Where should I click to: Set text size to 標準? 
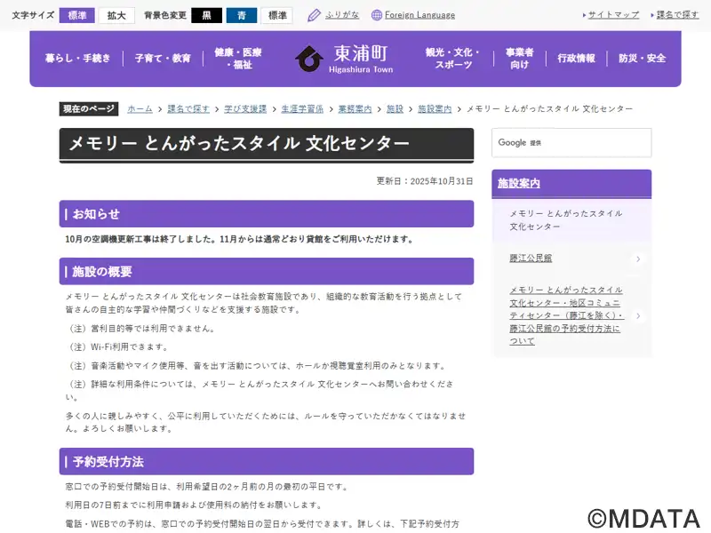(x=76, y=15)
